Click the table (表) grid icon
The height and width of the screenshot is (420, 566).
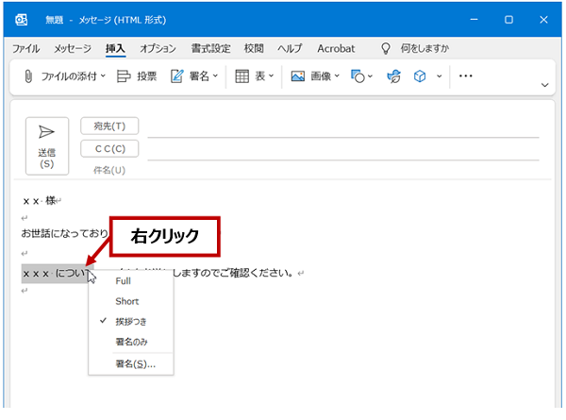tap(242, 76)
